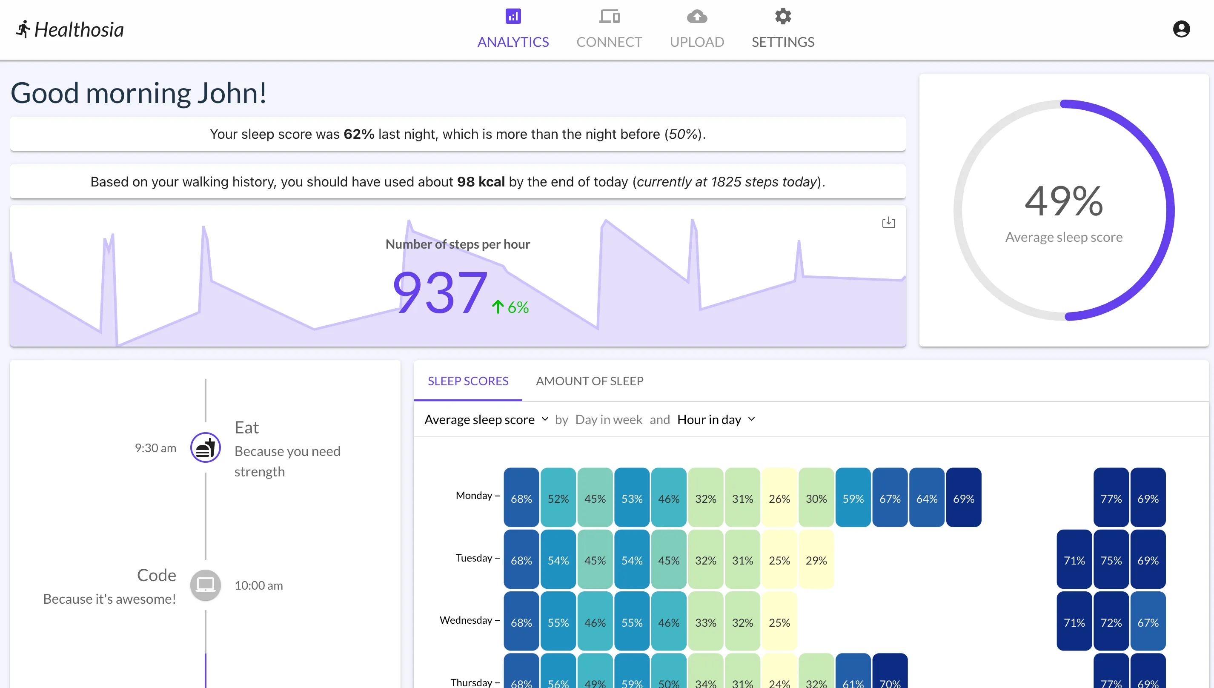Click Monday's 64% heatmap cell
The height and width of the screenshot is (688, 1214).
point(927,498)
